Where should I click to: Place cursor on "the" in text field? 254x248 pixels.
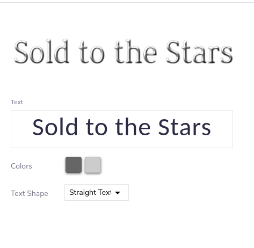pos(133,127)
